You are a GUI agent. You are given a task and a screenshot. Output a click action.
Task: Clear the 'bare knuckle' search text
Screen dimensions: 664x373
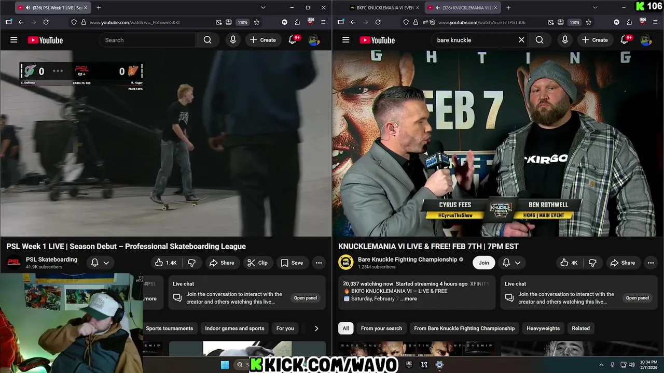pos(521,40)
